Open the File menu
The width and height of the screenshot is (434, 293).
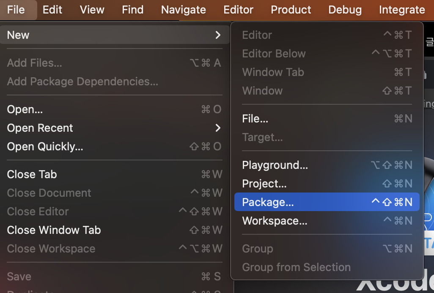tap(16, 10)
